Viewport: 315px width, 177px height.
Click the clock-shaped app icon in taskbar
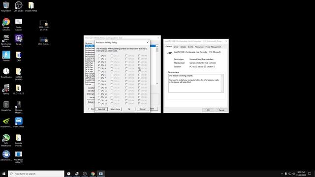(69, 174)
